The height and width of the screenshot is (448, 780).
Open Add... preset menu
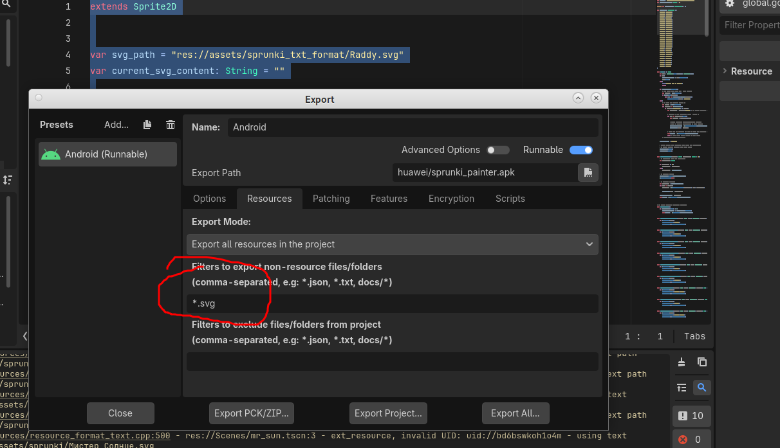click(x=116, y=125)
